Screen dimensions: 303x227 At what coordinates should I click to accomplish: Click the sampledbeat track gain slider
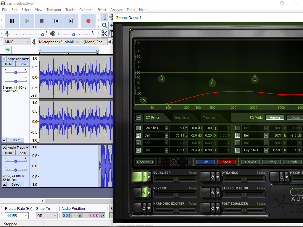click(x=16, y=72)
